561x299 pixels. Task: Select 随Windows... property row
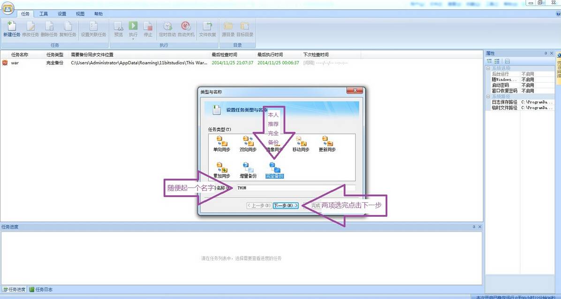520,79
